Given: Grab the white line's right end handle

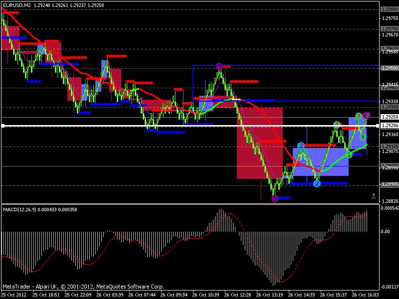Looking at the screenshot, I should pos(378,126).
